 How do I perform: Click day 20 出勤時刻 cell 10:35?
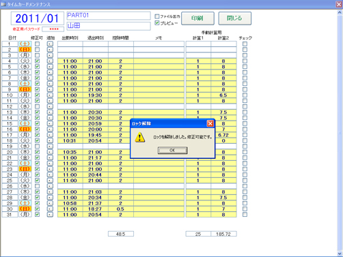70,152
